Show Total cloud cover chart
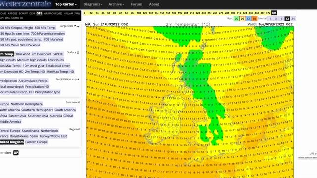The image size is (317, 178). click(57, 66)
